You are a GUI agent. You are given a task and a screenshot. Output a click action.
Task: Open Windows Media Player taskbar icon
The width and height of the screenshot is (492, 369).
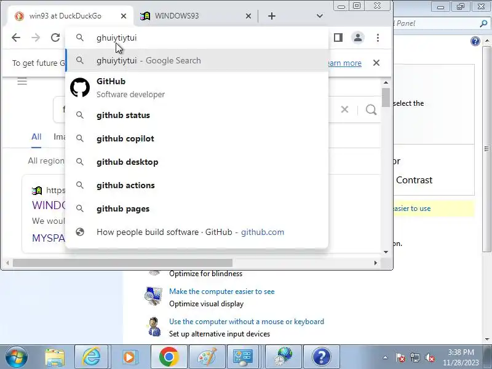click(x=129, y=357)
